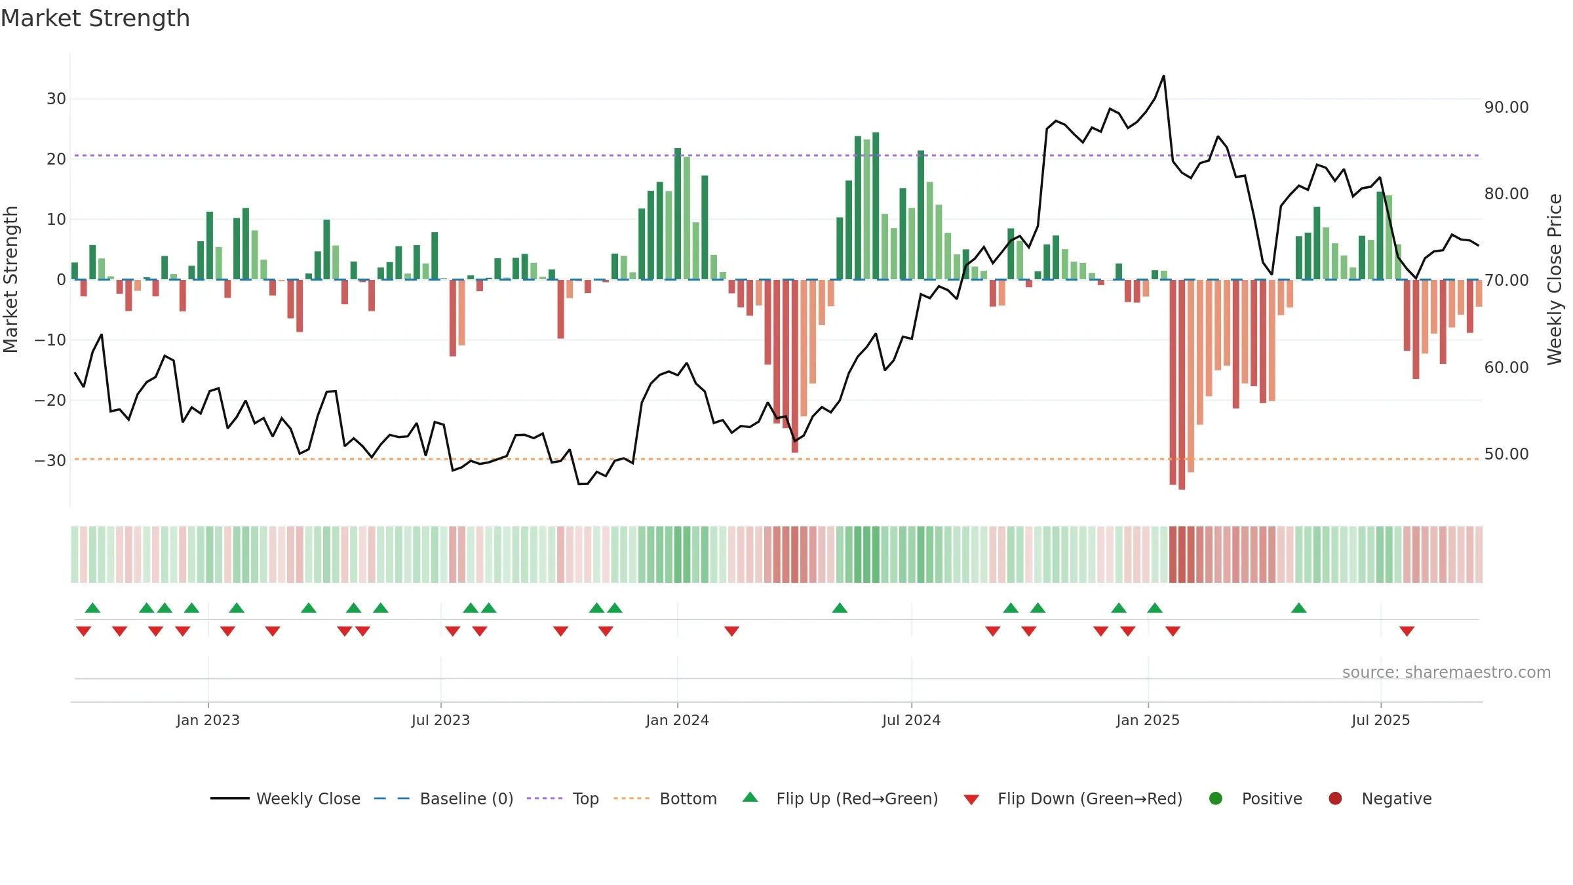
Task: Click the Weekly Close Price axis title
Action: tap(1555, 279)
